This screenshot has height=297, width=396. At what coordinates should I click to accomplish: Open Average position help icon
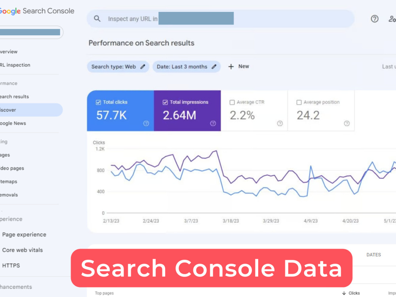pos(347,124)
